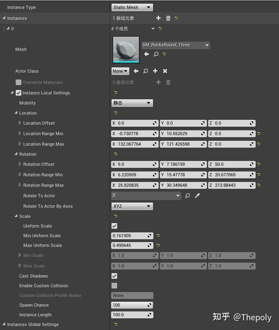The image size is (279, 330).
Task: Open the Actor Class None dropdown
Action: [120, 71]
